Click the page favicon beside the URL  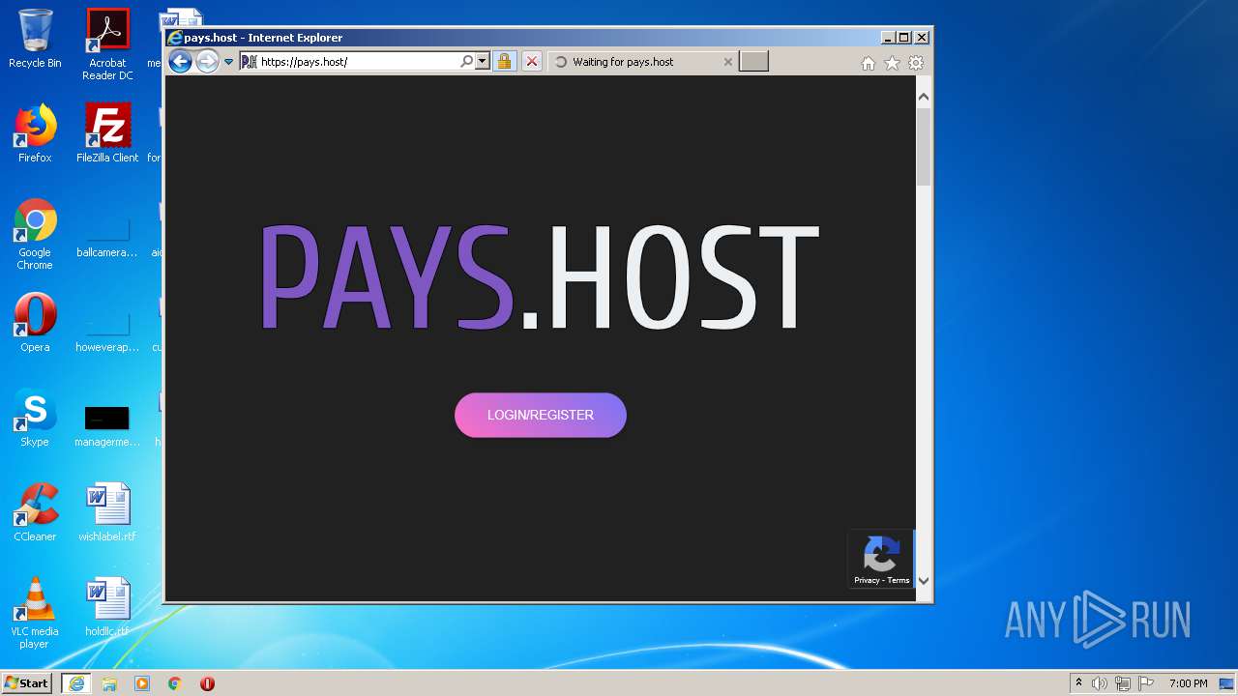point(249,62)
